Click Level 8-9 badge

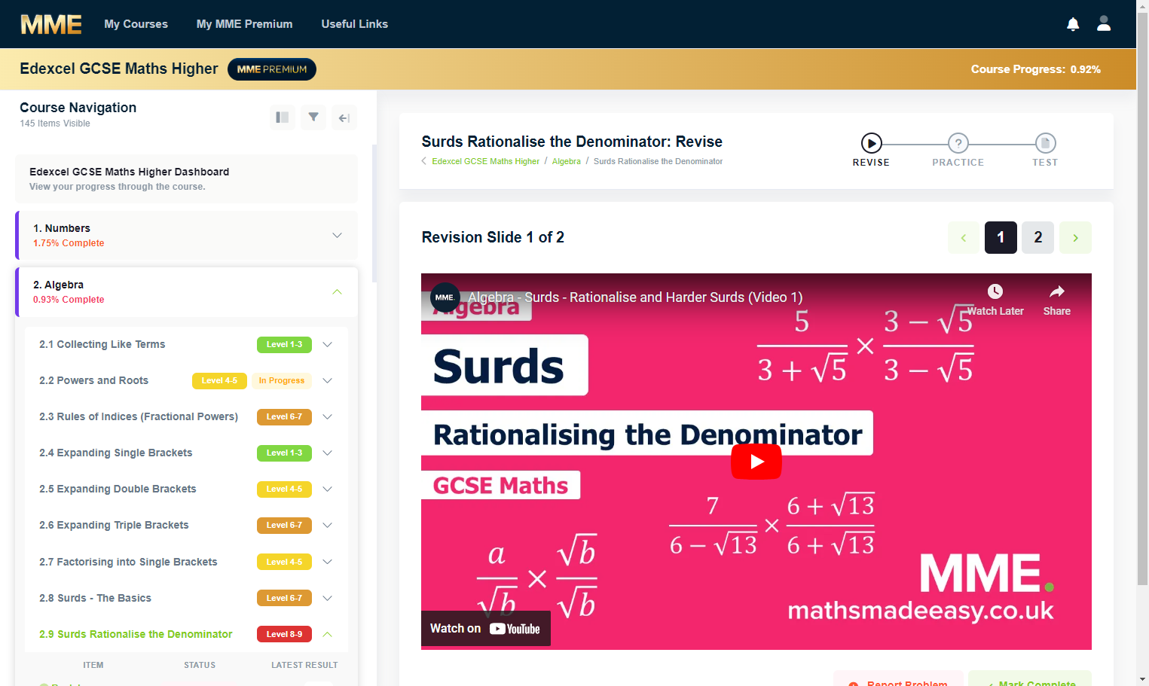[x=284, y=634]
